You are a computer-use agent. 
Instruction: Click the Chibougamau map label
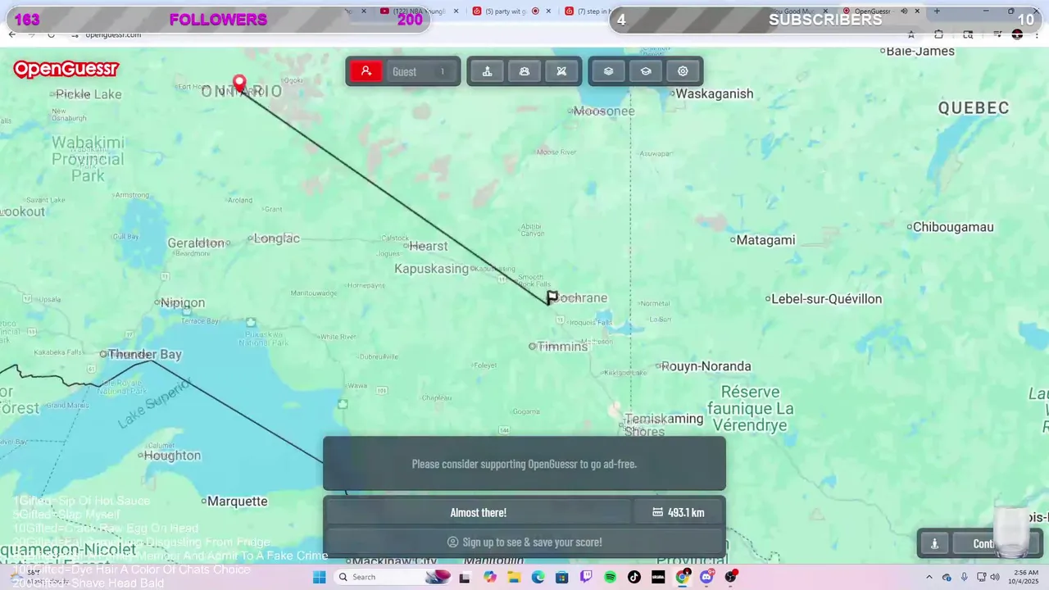click(x=953, y=227)
